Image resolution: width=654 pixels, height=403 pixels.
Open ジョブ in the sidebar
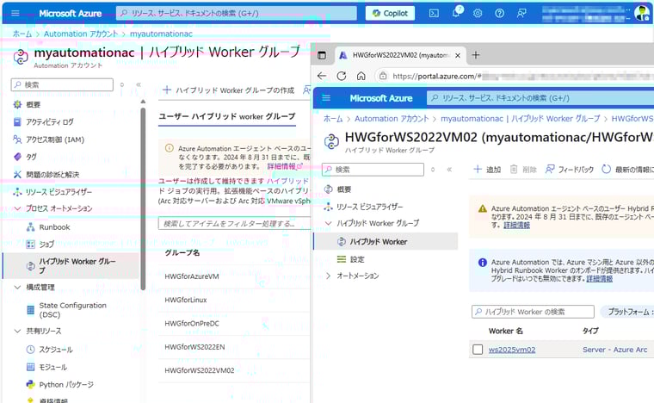[46, 244]
